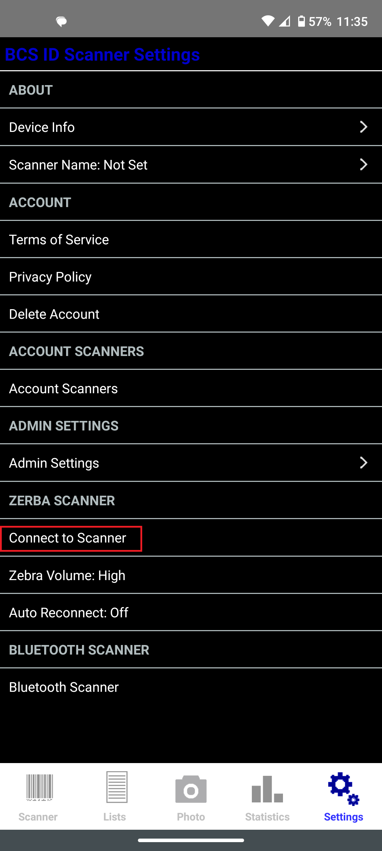The width and height of the screenshot is (382, 851).
Task: Open Account Scanners entry
Action: tap(191, 388)
